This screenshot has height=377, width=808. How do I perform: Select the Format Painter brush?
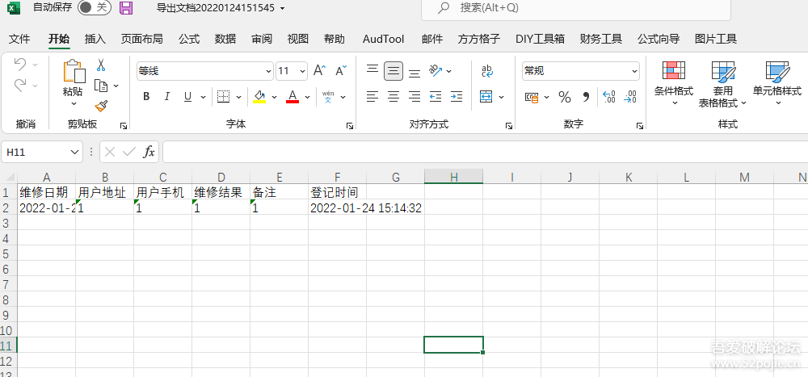tap(101, 106)
